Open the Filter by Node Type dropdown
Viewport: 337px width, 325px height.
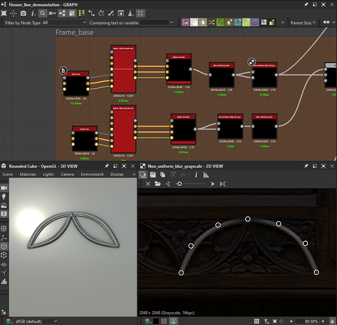64,23
